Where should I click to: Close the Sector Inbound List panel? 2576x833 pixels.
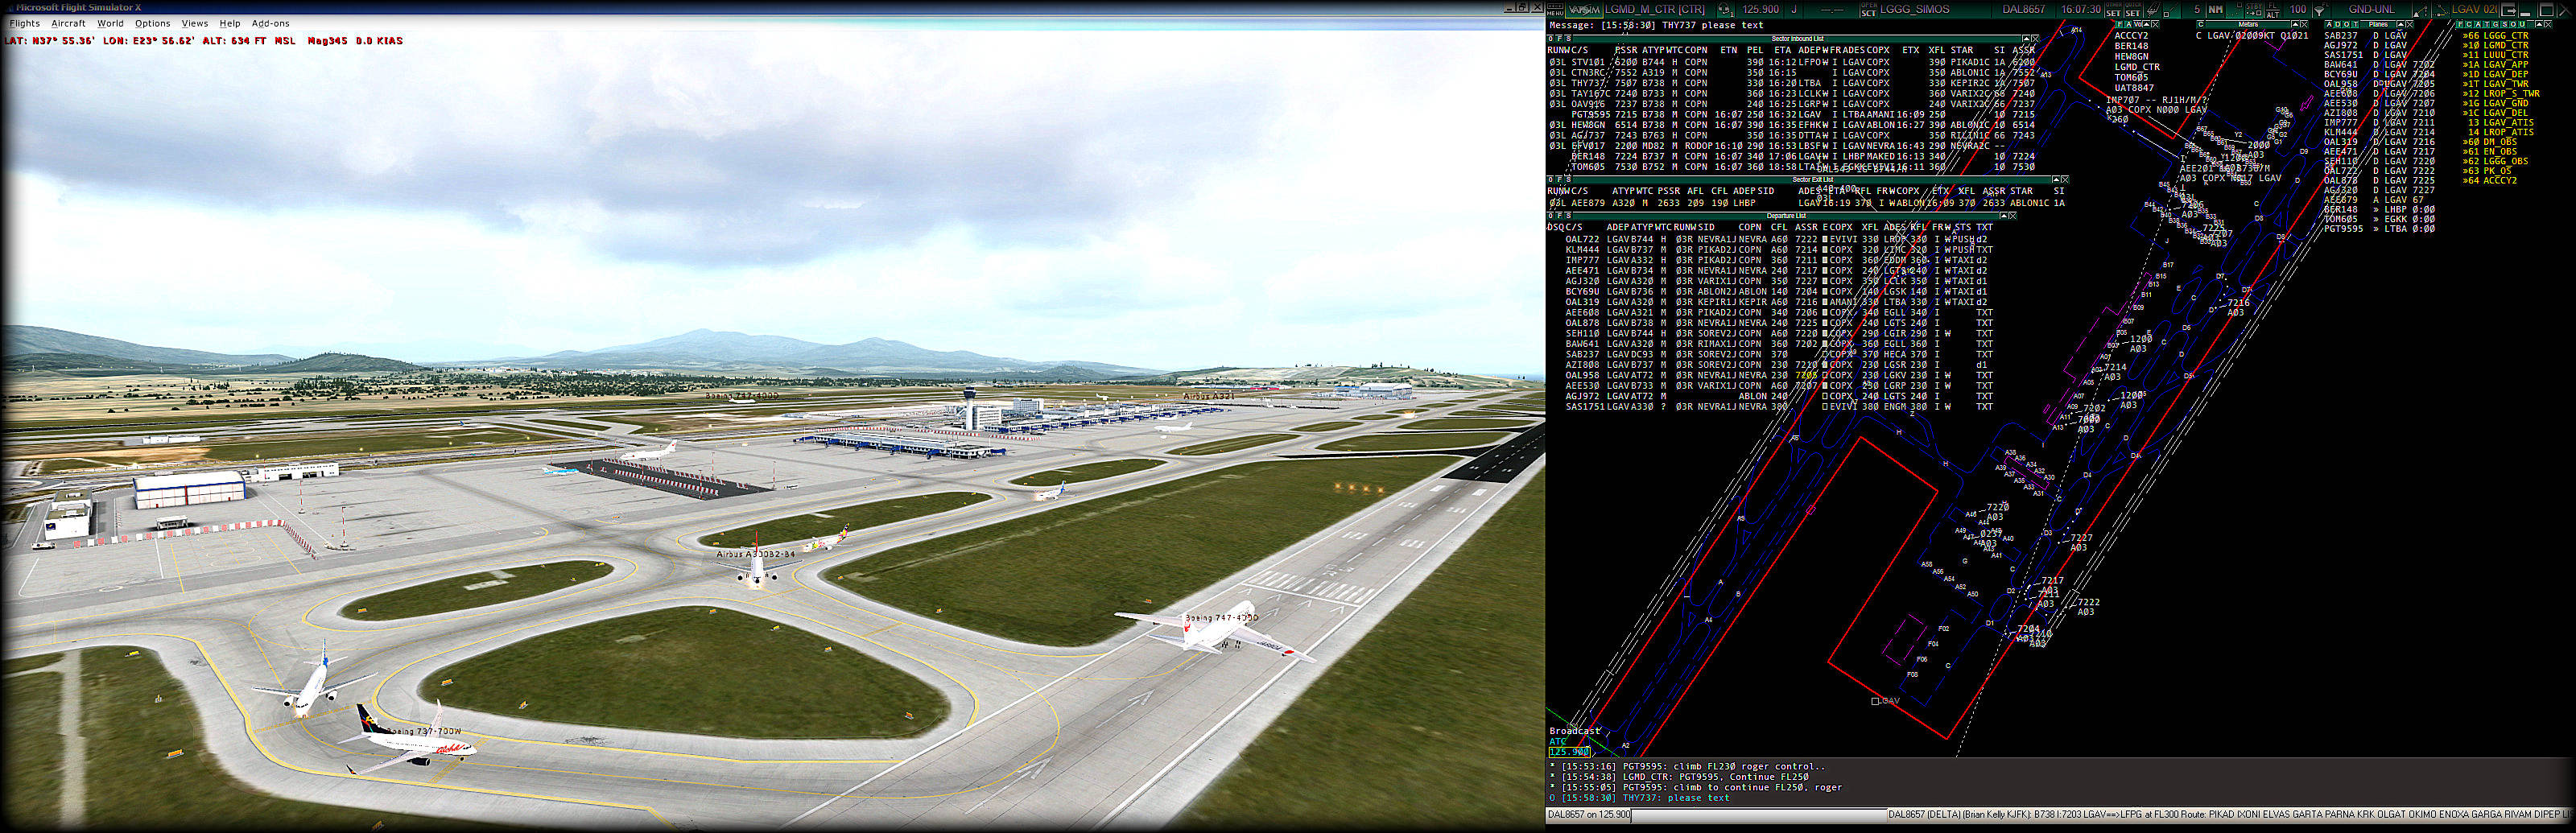click(2036, 39)
